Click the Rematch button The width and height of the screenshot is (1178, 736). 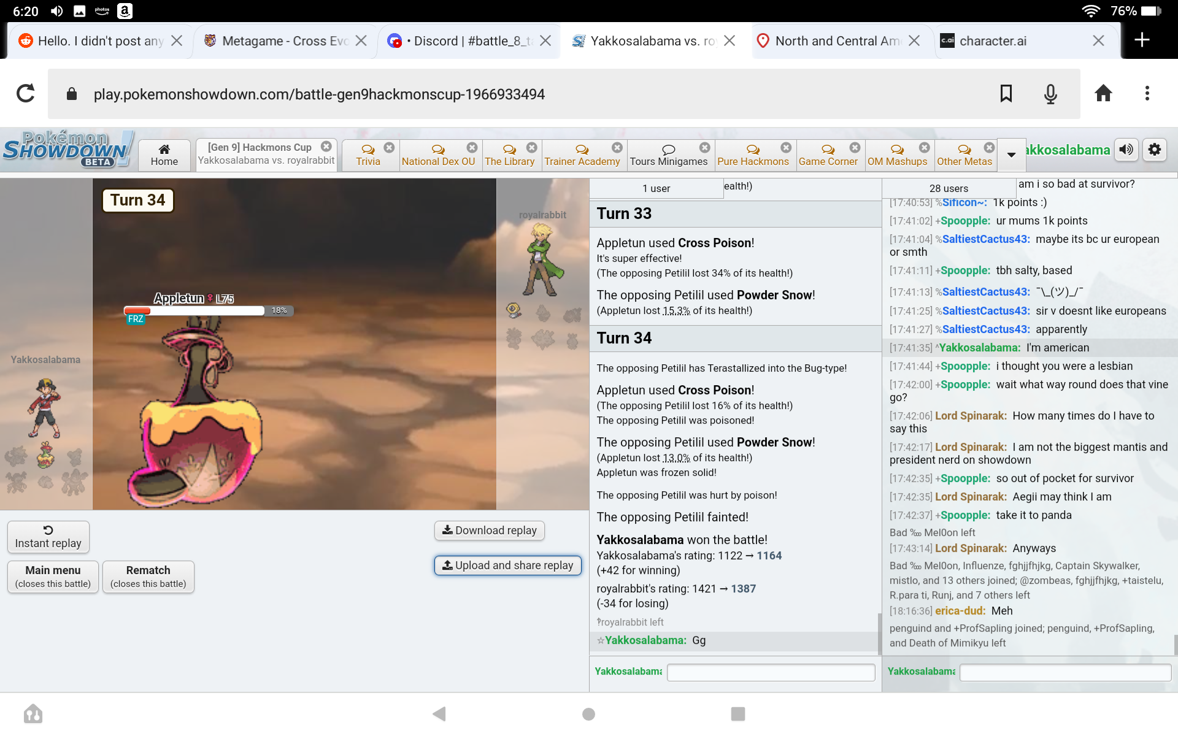(x=147, y=576)
